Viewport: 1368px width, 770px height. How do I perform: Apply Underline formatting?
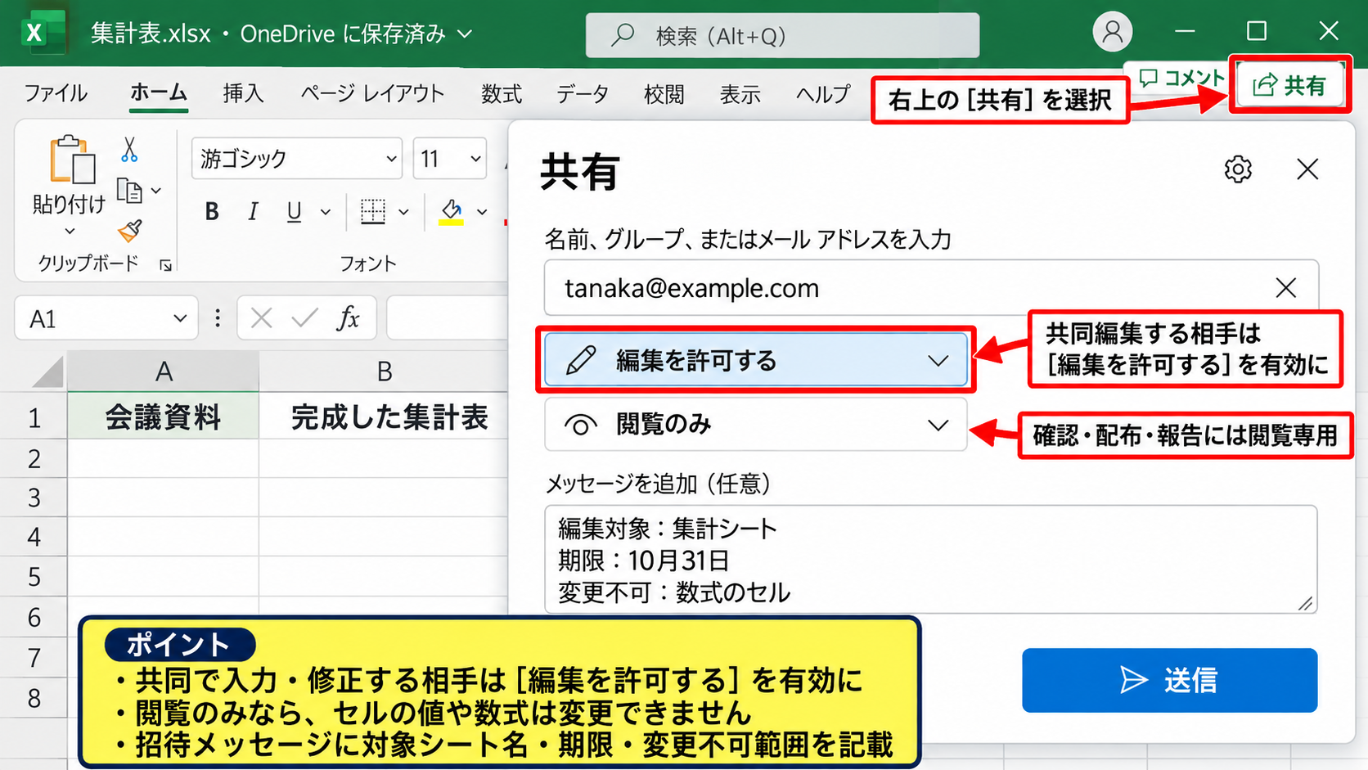click(x=295, y=212)
